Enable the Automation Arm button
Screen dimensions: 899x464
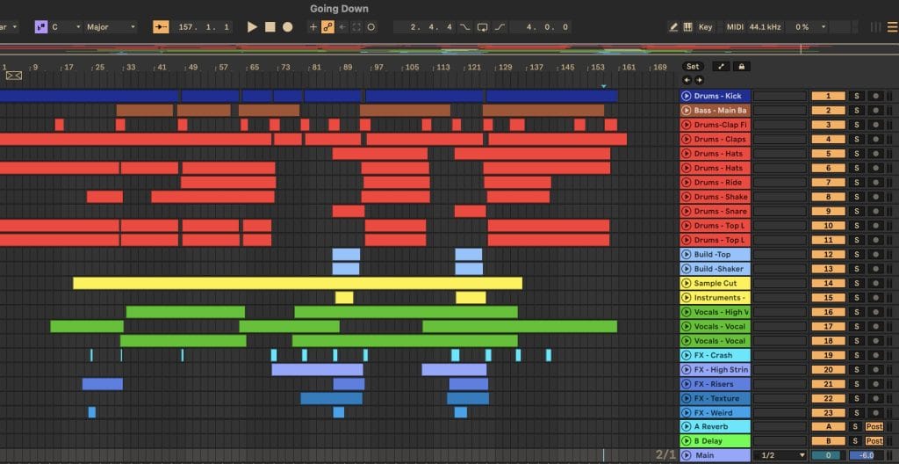click(327, 27)
